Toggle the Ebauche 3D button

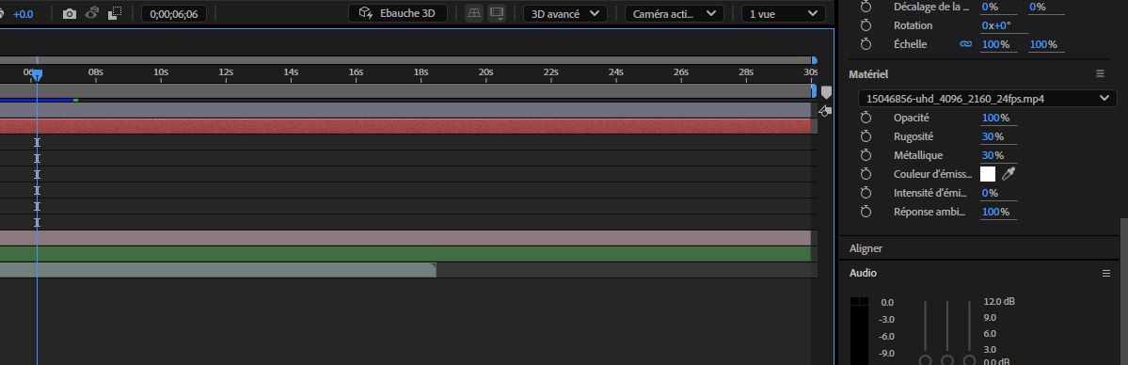[398, 13]
